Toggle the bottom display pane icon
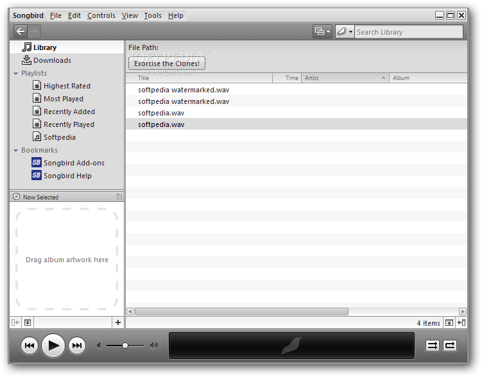The width and height of the screenshot is (482, 377). [449, 323]
